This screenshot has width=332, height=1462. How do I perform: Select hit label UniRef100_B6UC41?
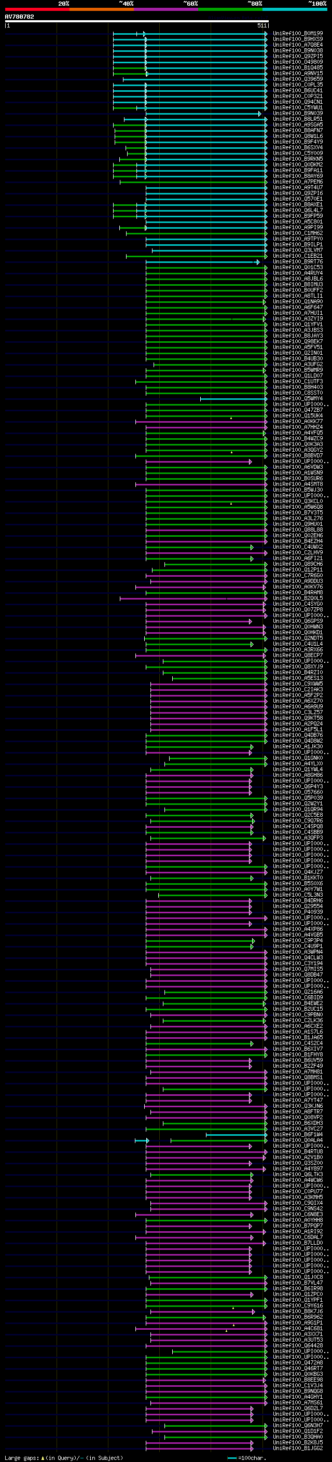pos(298,90)
